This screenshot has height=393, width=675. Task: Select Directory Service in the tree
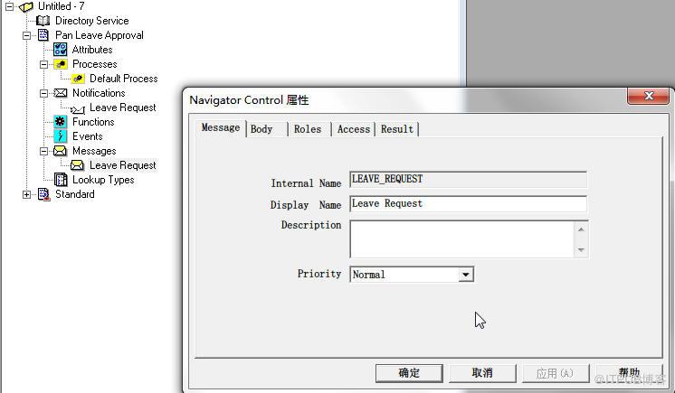92,21
